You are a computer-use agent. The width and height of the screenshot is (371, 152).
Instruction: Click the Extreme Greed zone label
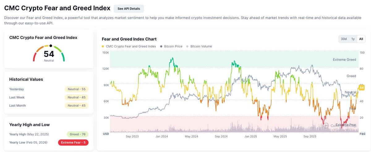344,60
